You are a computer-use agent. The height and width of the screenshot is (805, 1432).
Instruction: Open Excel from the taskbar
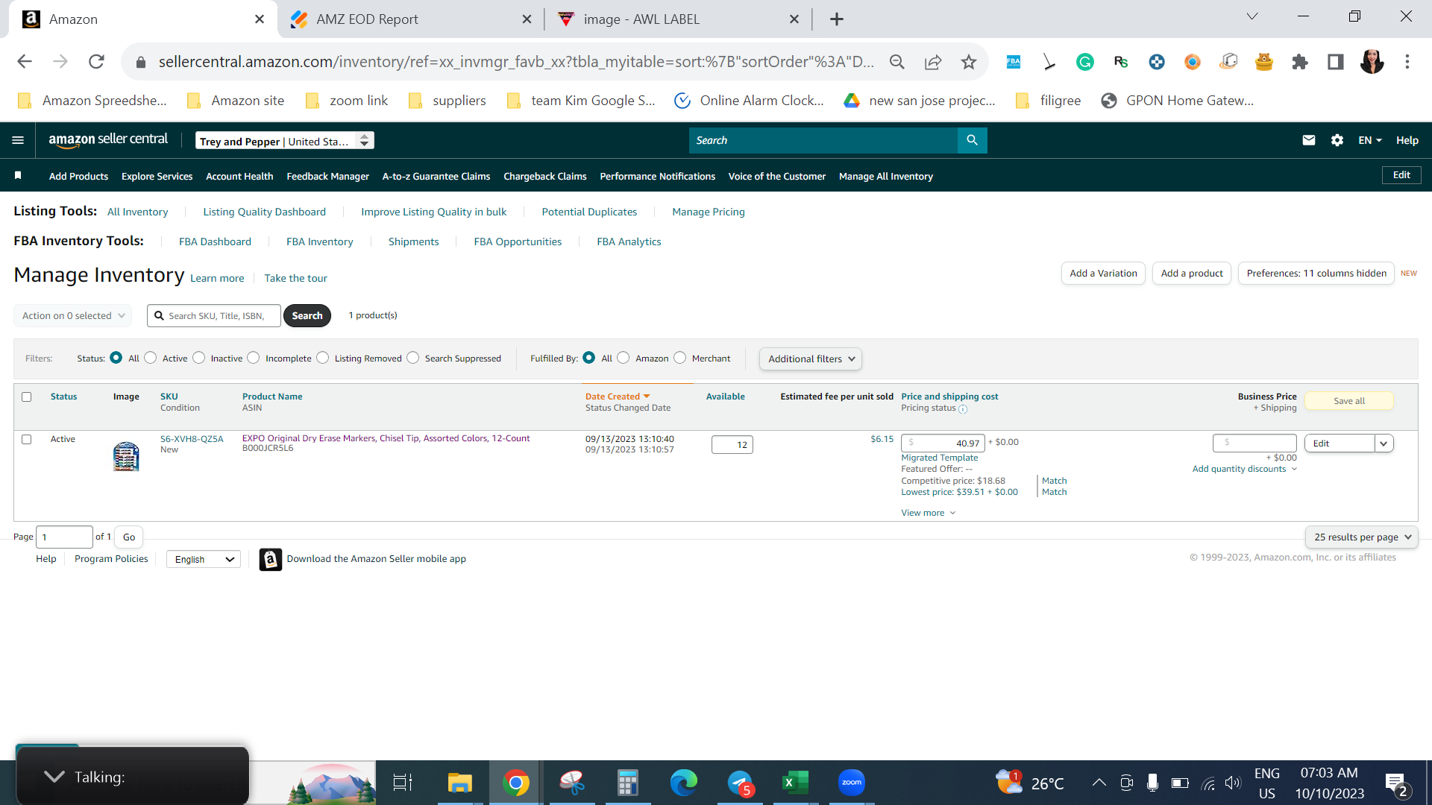click(x=795, y=783)
